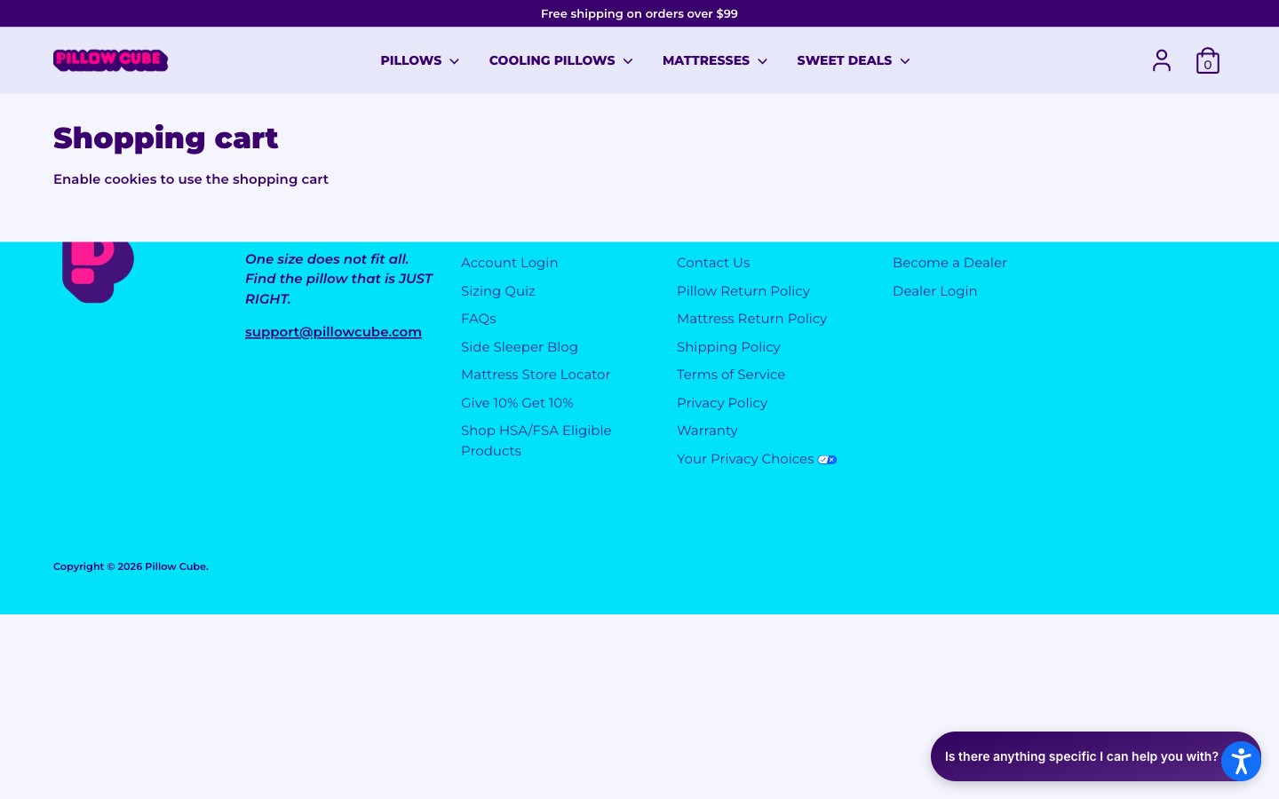The height and width of the screenshot is (799, 1279).
Task: Click the footer Pillow Cube P logo
Action: point(98,272)
